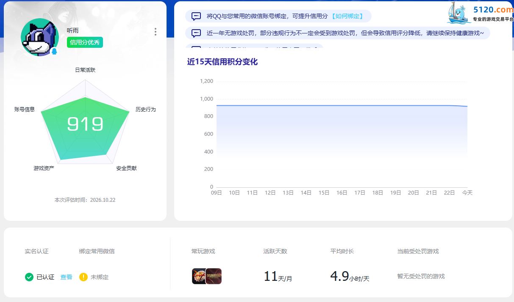The height and width of the screenshot is (302, 514).
Task: Click the 22日 date on chart axis
Action: tap(449, 192)
